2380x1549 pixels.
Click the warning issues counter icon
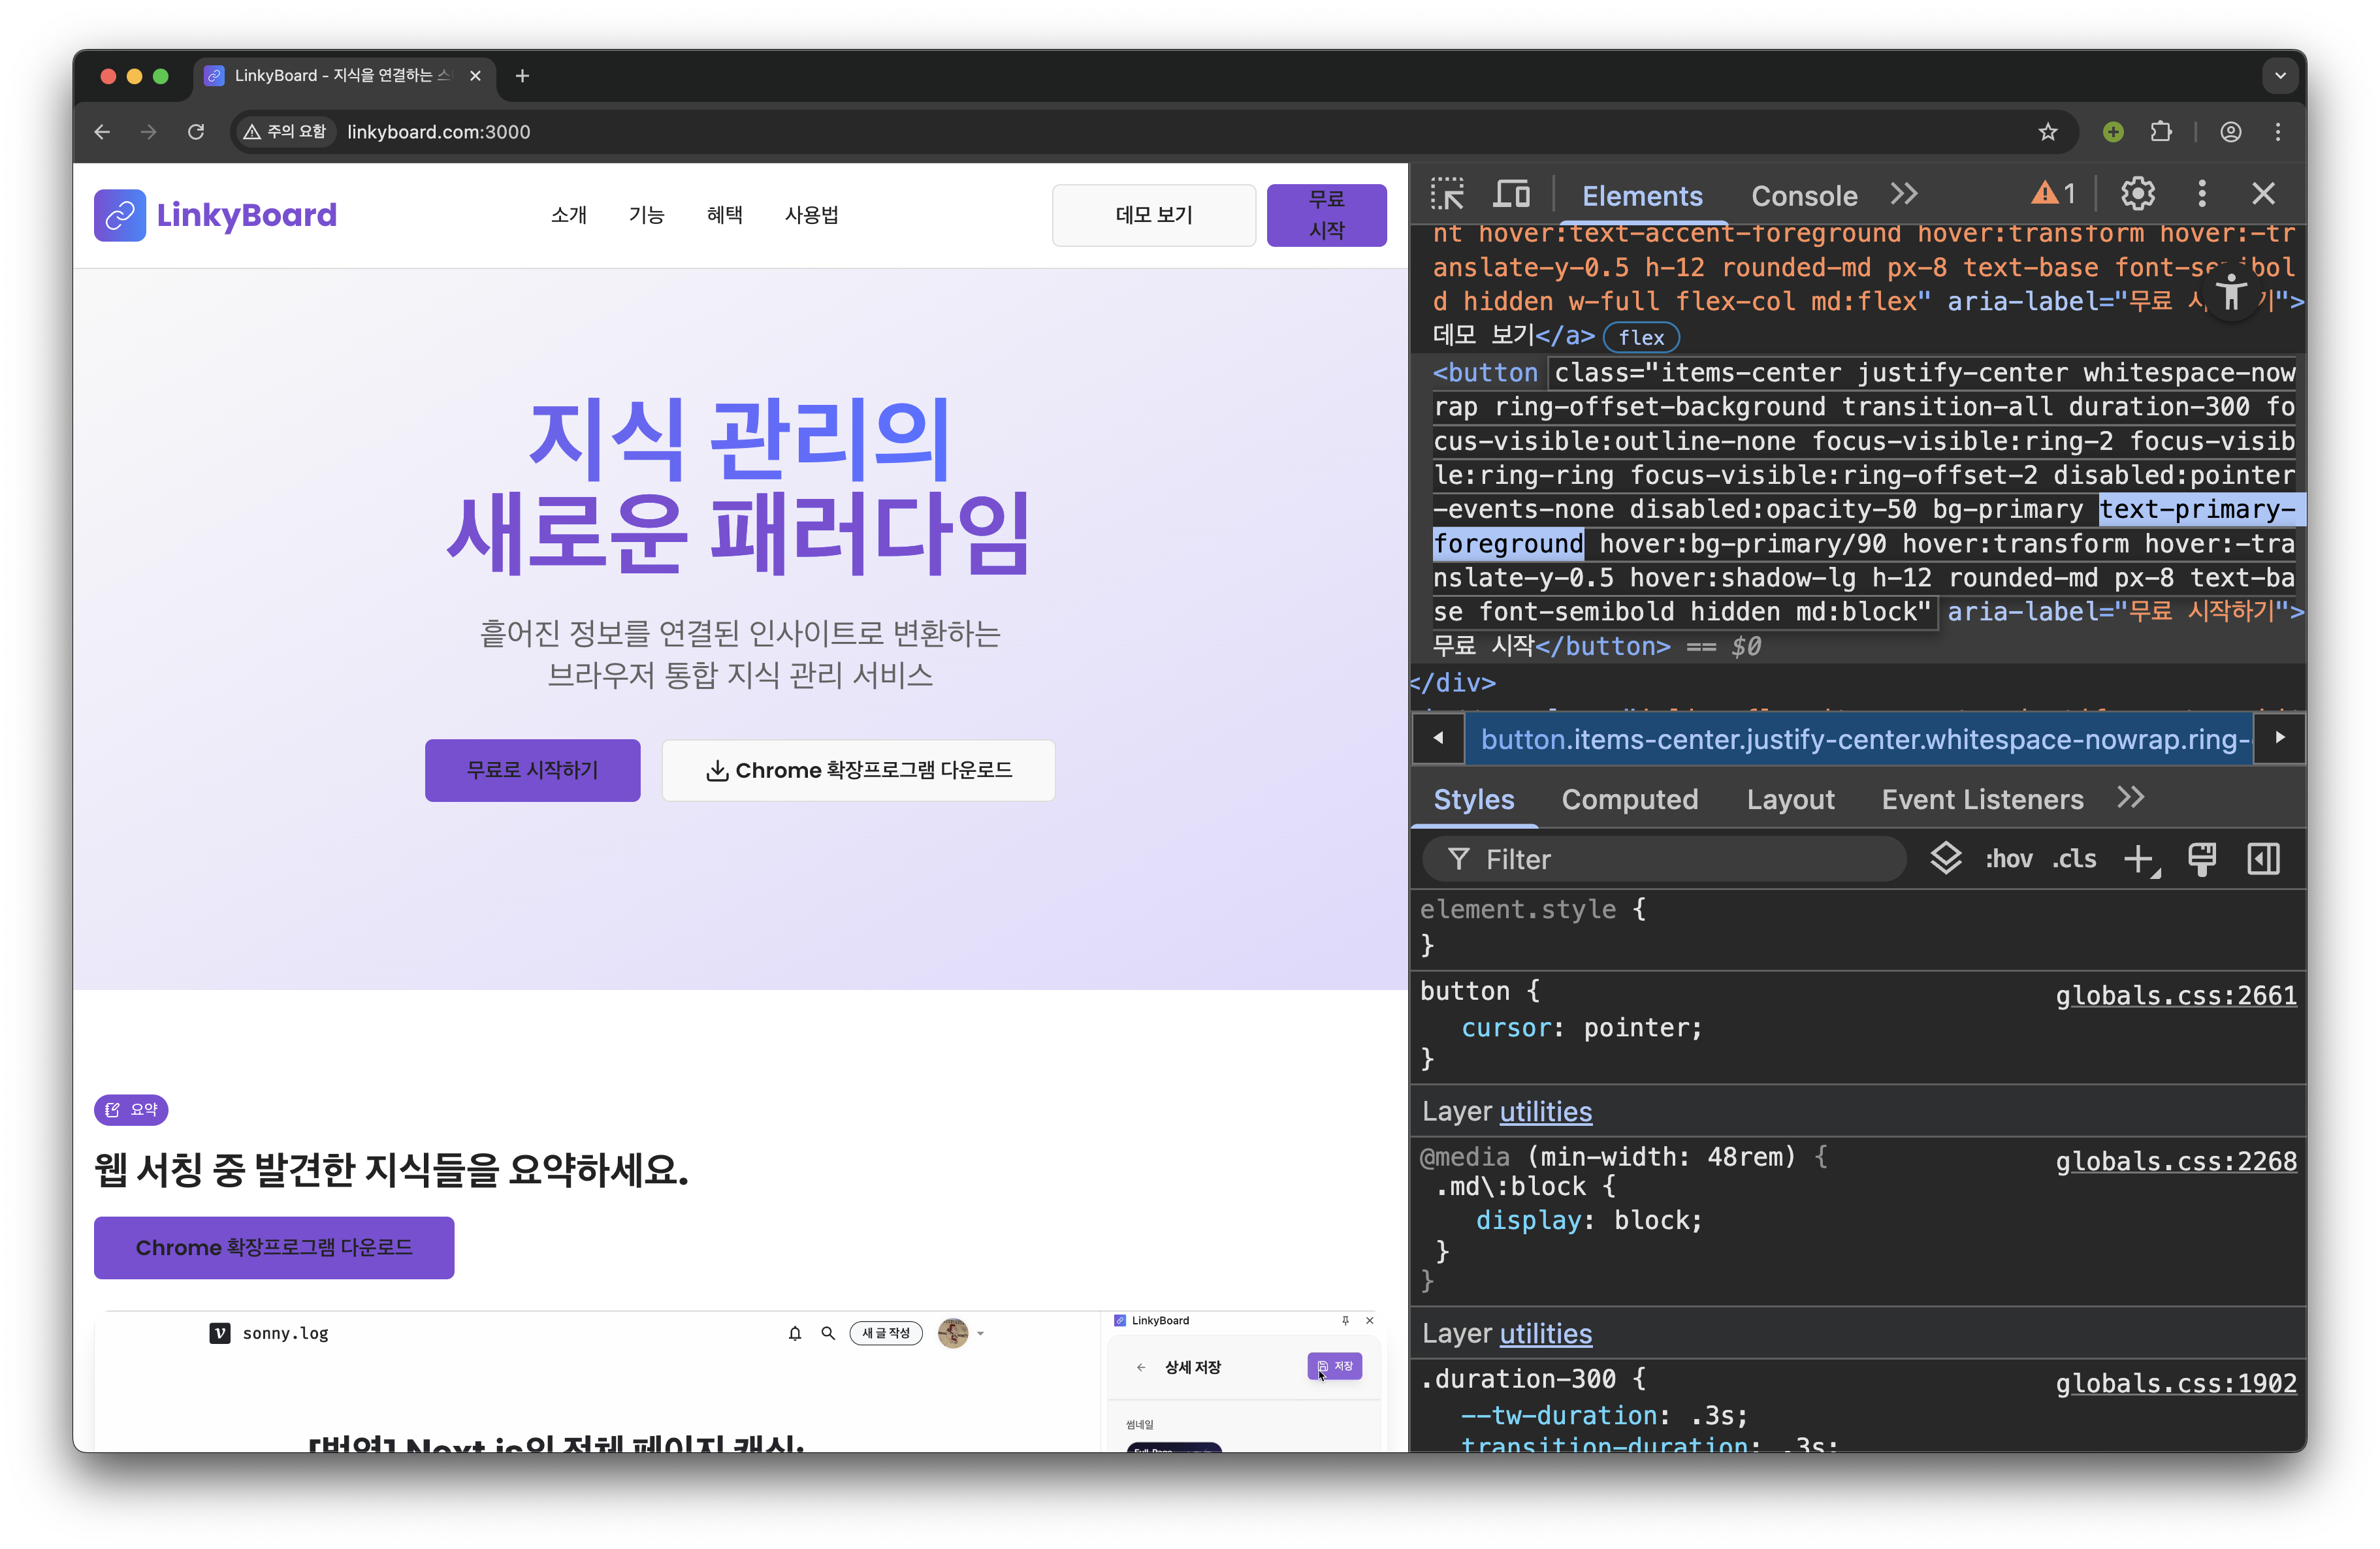click(2052, 194)
